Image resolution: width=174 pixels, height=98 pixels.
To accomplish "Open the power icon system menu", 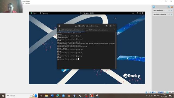I will 143,13.
